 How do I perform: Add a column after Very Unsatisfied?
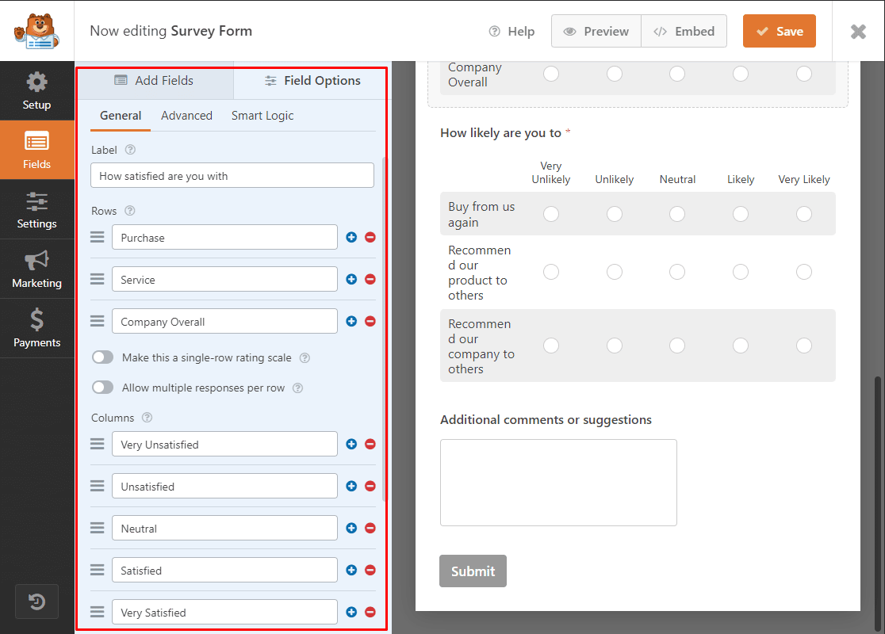351,444
